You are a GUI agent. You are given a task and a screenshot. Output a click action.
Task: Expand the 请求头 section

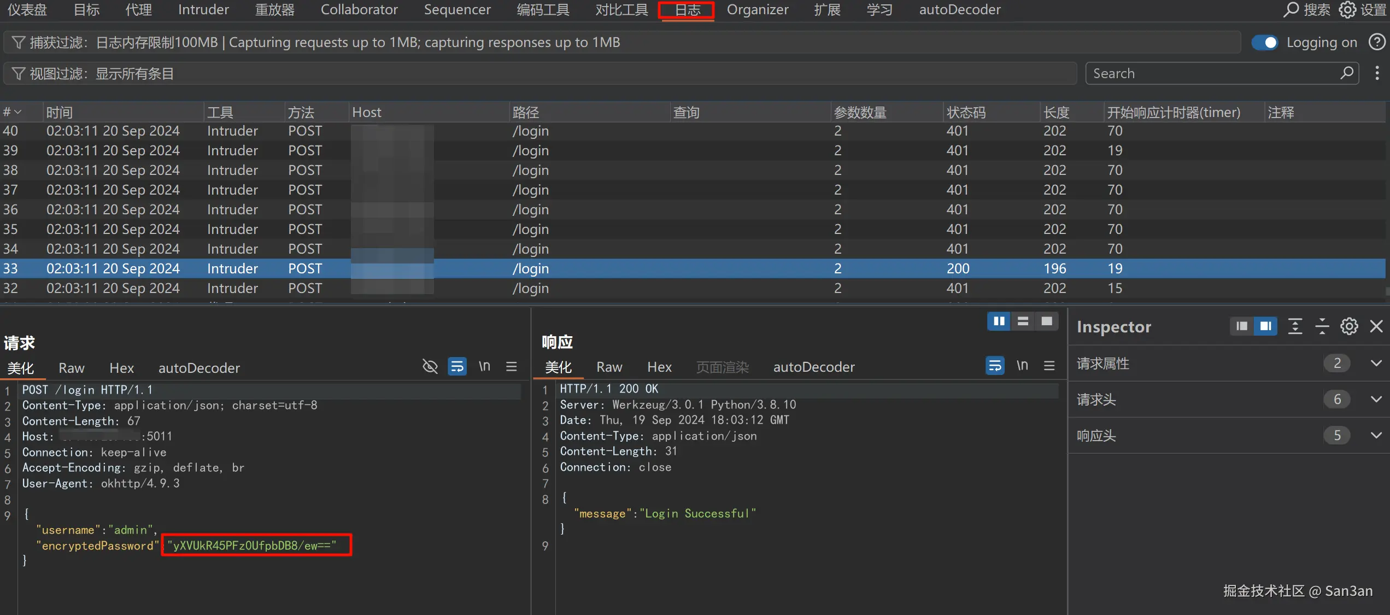pyautogui.click(x=1376, y=400)
